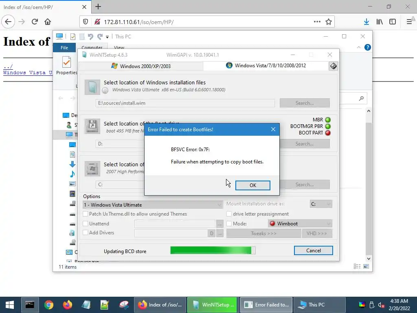Click the BOOT PART red status light
417x313 pixels.
point(328,133)
